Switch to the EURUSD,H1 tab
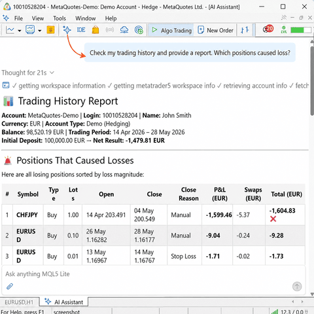 coord(19,302)
